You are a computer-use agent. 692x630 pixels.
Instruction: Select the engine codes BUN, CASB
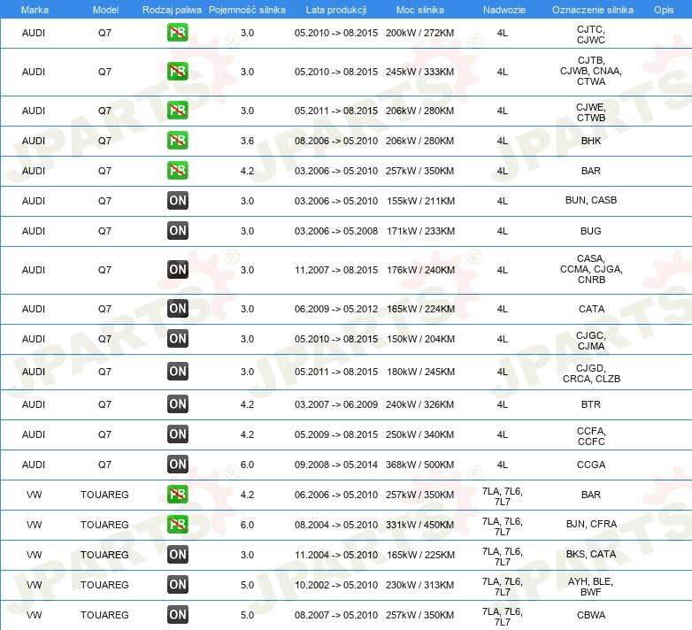pyautogui.click(x=591, y=200)
